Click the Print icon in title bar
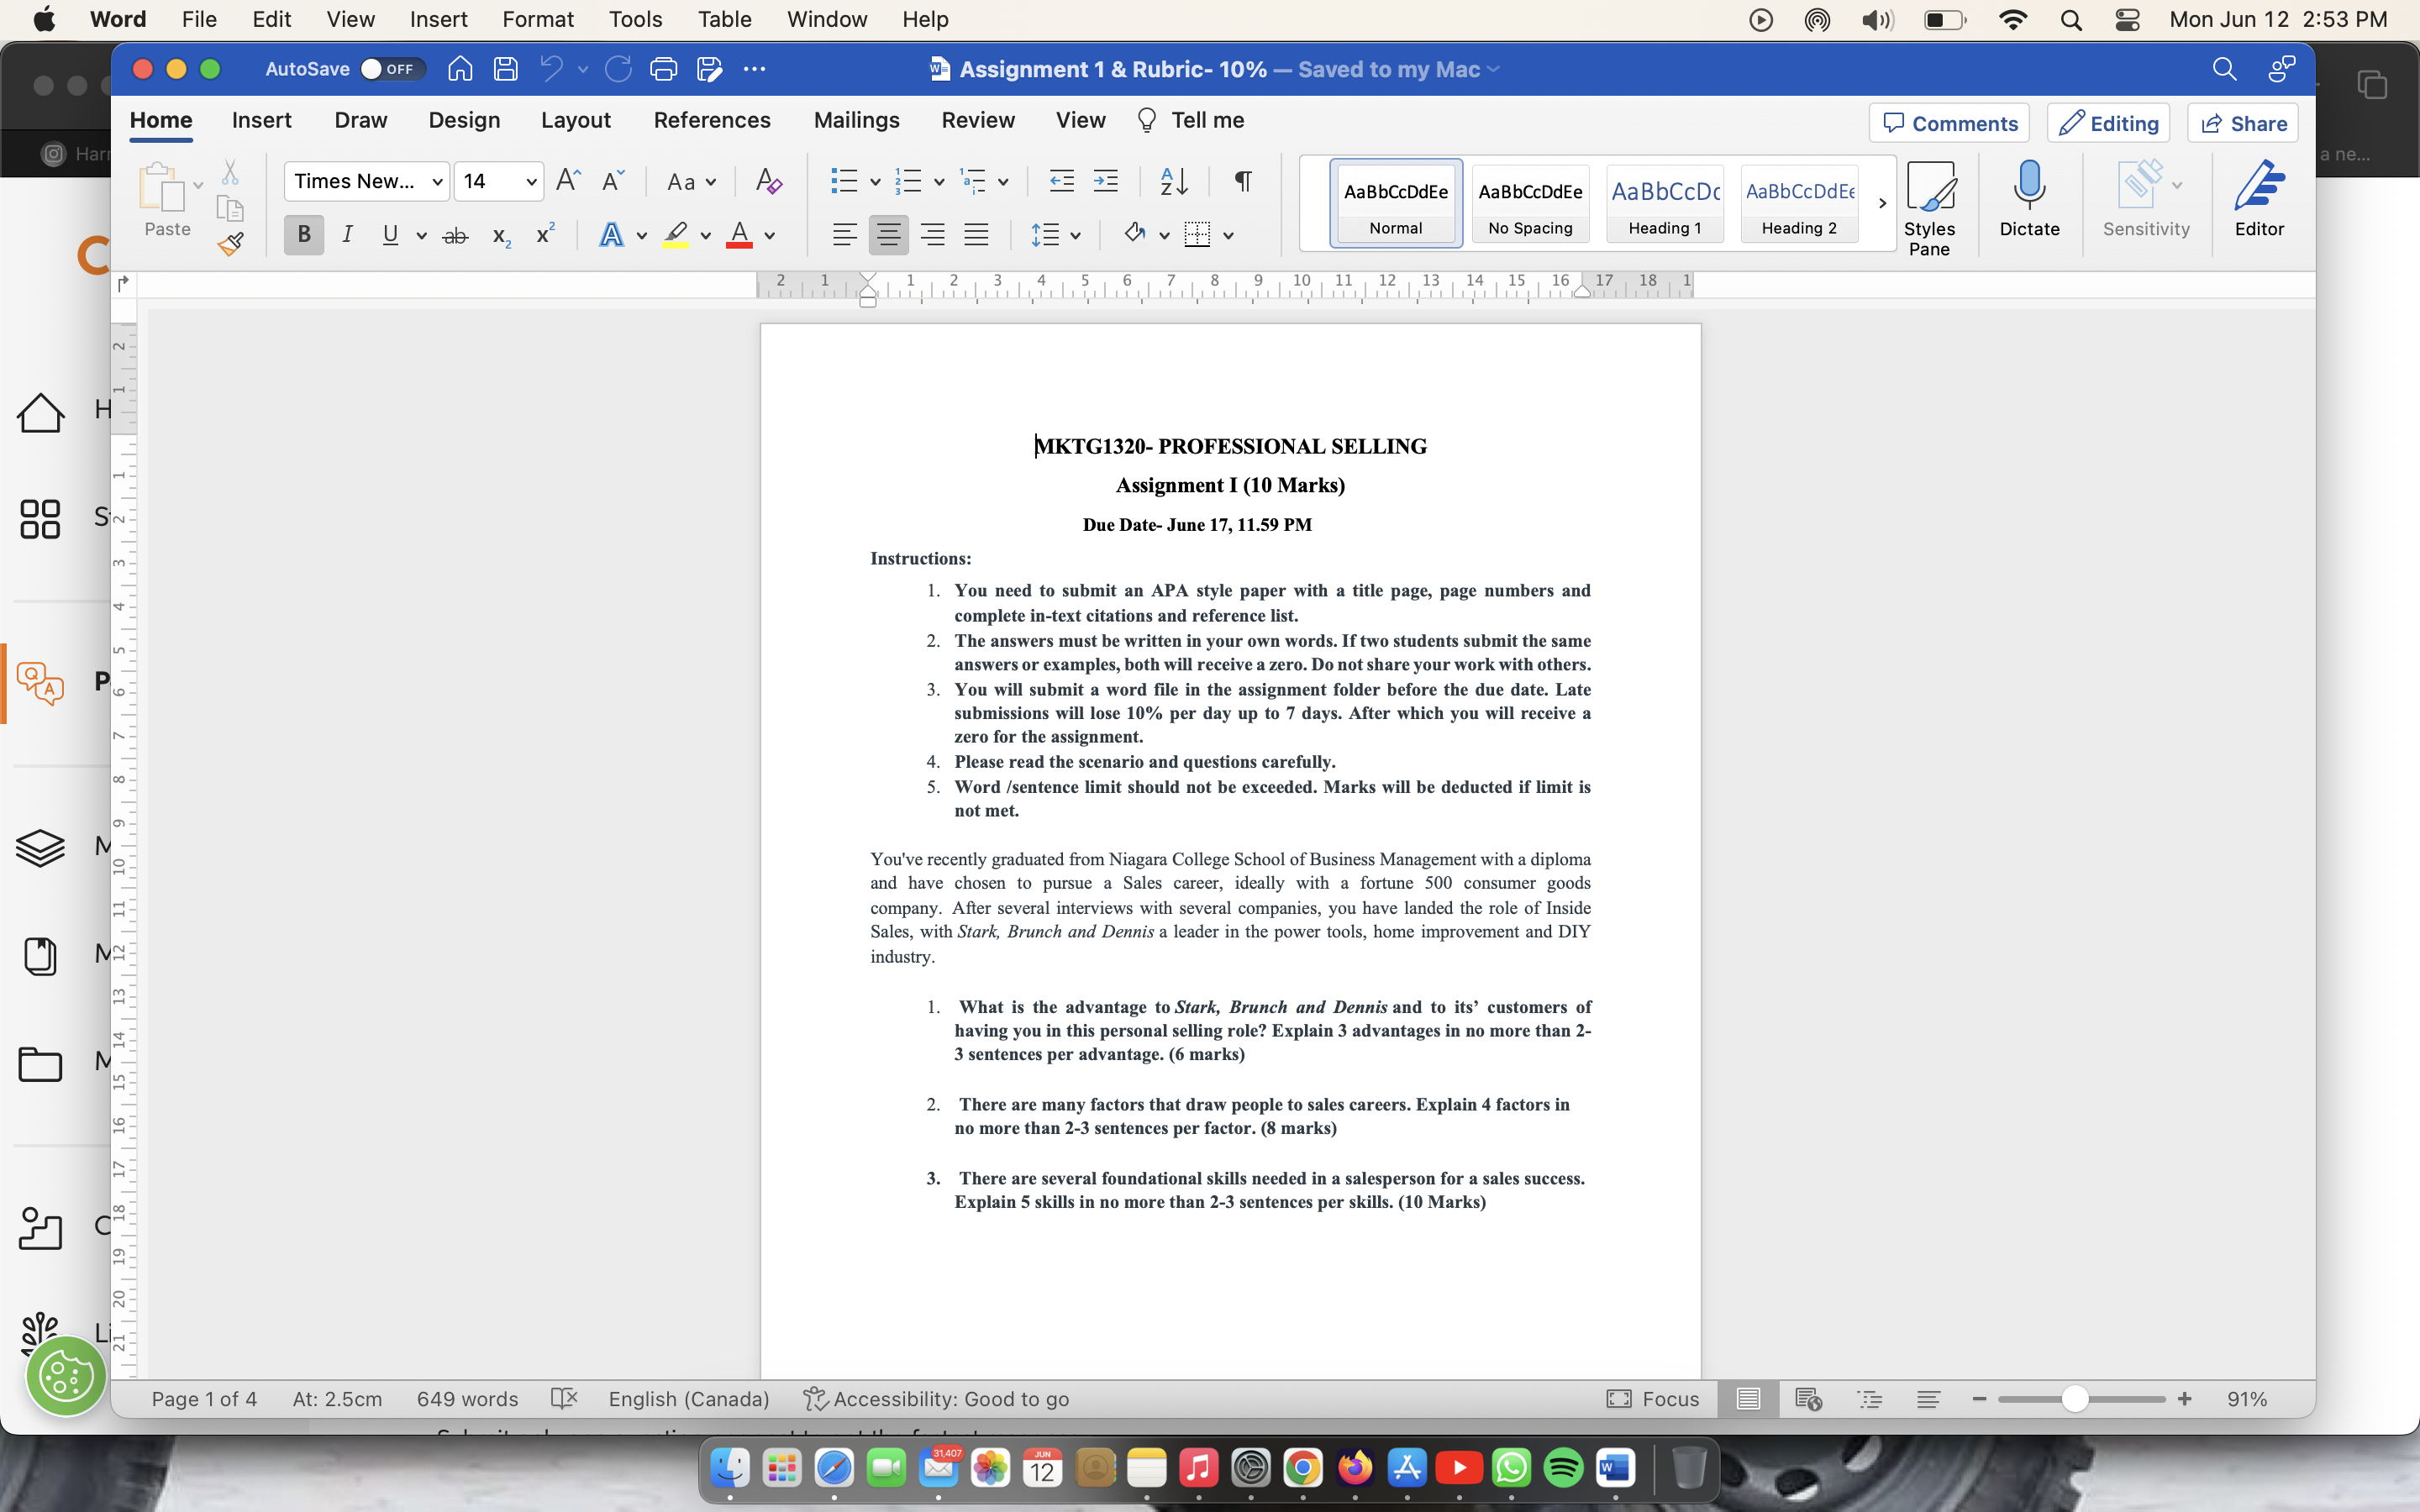 (663, 69)
